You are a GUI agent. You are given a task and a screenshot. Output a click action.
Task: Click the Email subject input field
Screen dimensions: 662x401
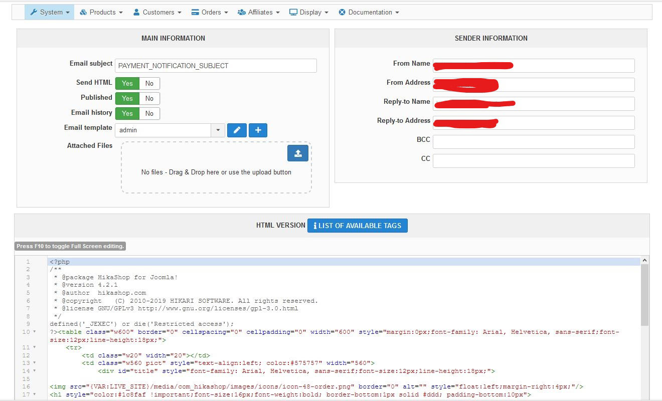[216, 66]
